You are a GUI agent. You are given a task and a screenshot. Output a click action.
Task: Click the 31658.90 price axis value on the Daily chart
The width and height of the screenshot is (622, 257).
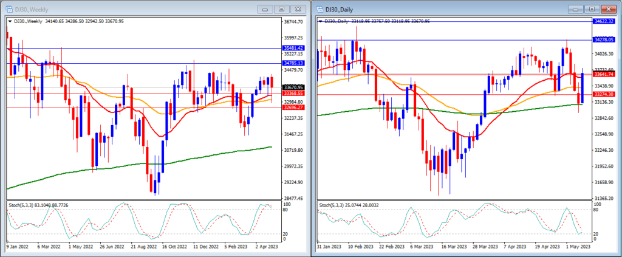click(604, 182)
